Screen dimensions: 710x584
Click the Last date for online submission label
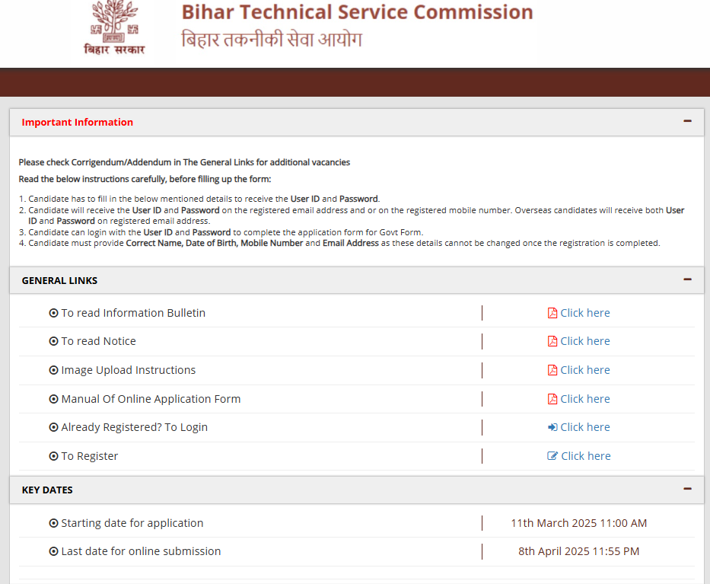click(x=141, y=551)
